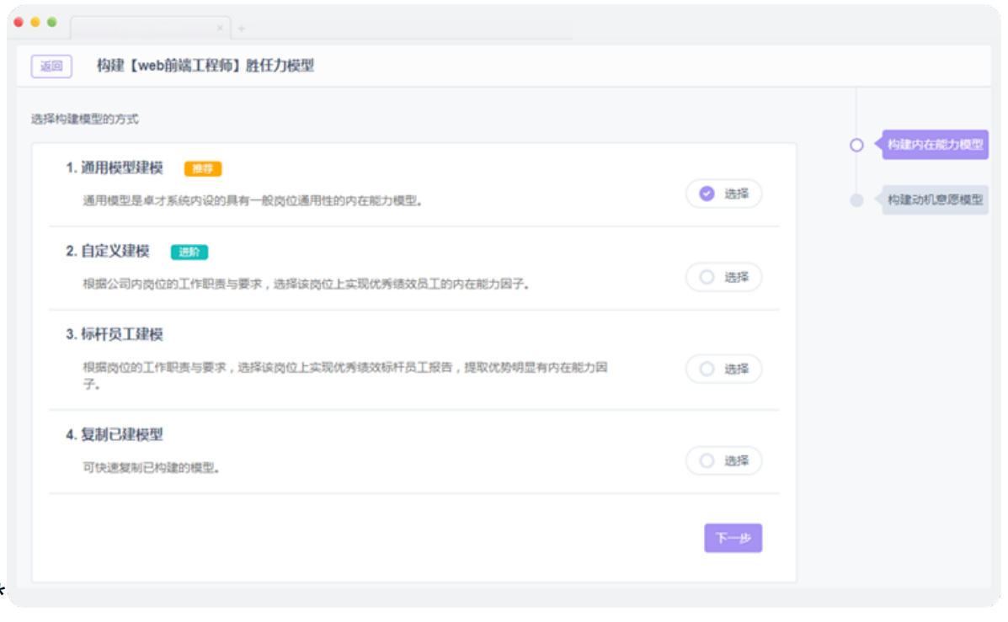Open a new tab with plus icon
This screenshot has width=1008, height=622.
[242, 29]
